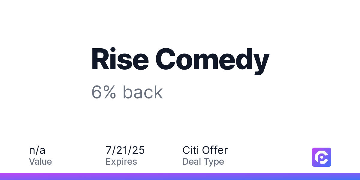Screen dimensions: 360x180
Task: Click the Expires label
Action: [121, 162]
